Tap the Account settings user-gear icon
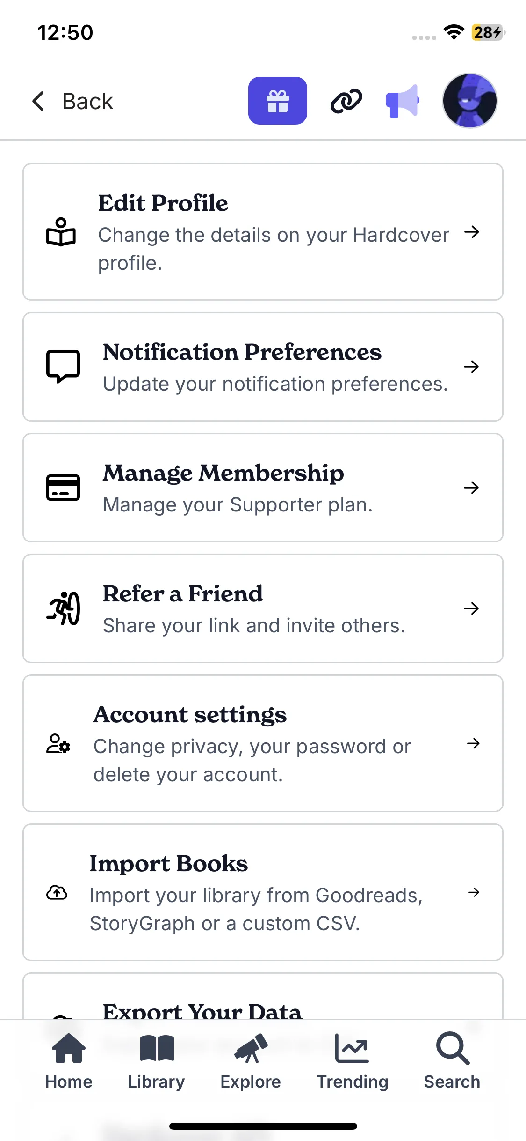 click(x=58, y=743)
